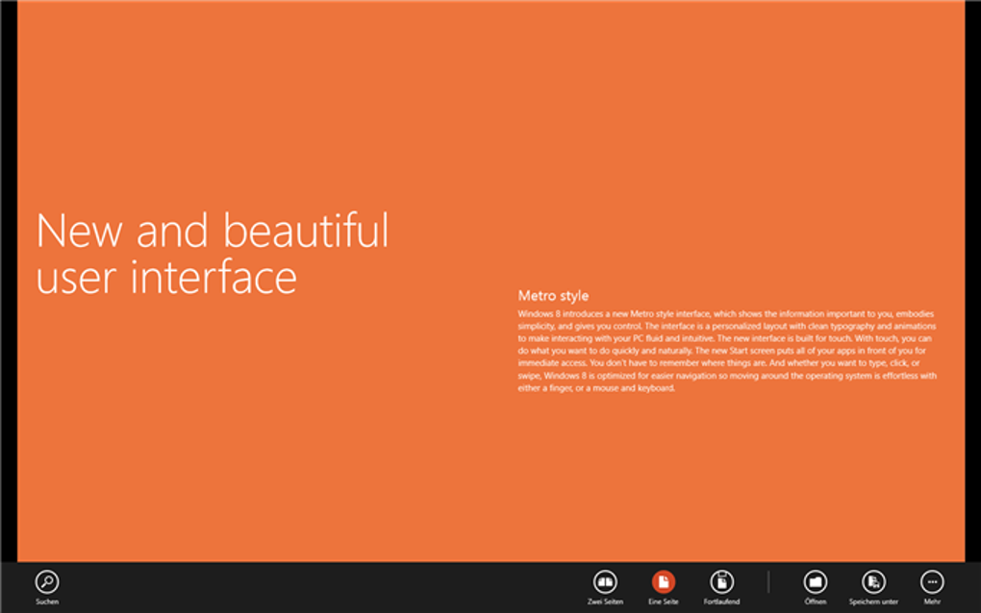981x613 pixels.
Task: Click the black margin right of page
Action: (x=973, y=282)
